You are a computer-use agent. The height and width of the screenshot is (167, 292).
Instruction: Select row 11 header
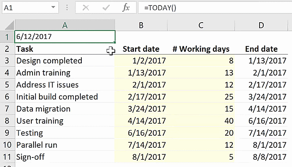pos(7,157)
